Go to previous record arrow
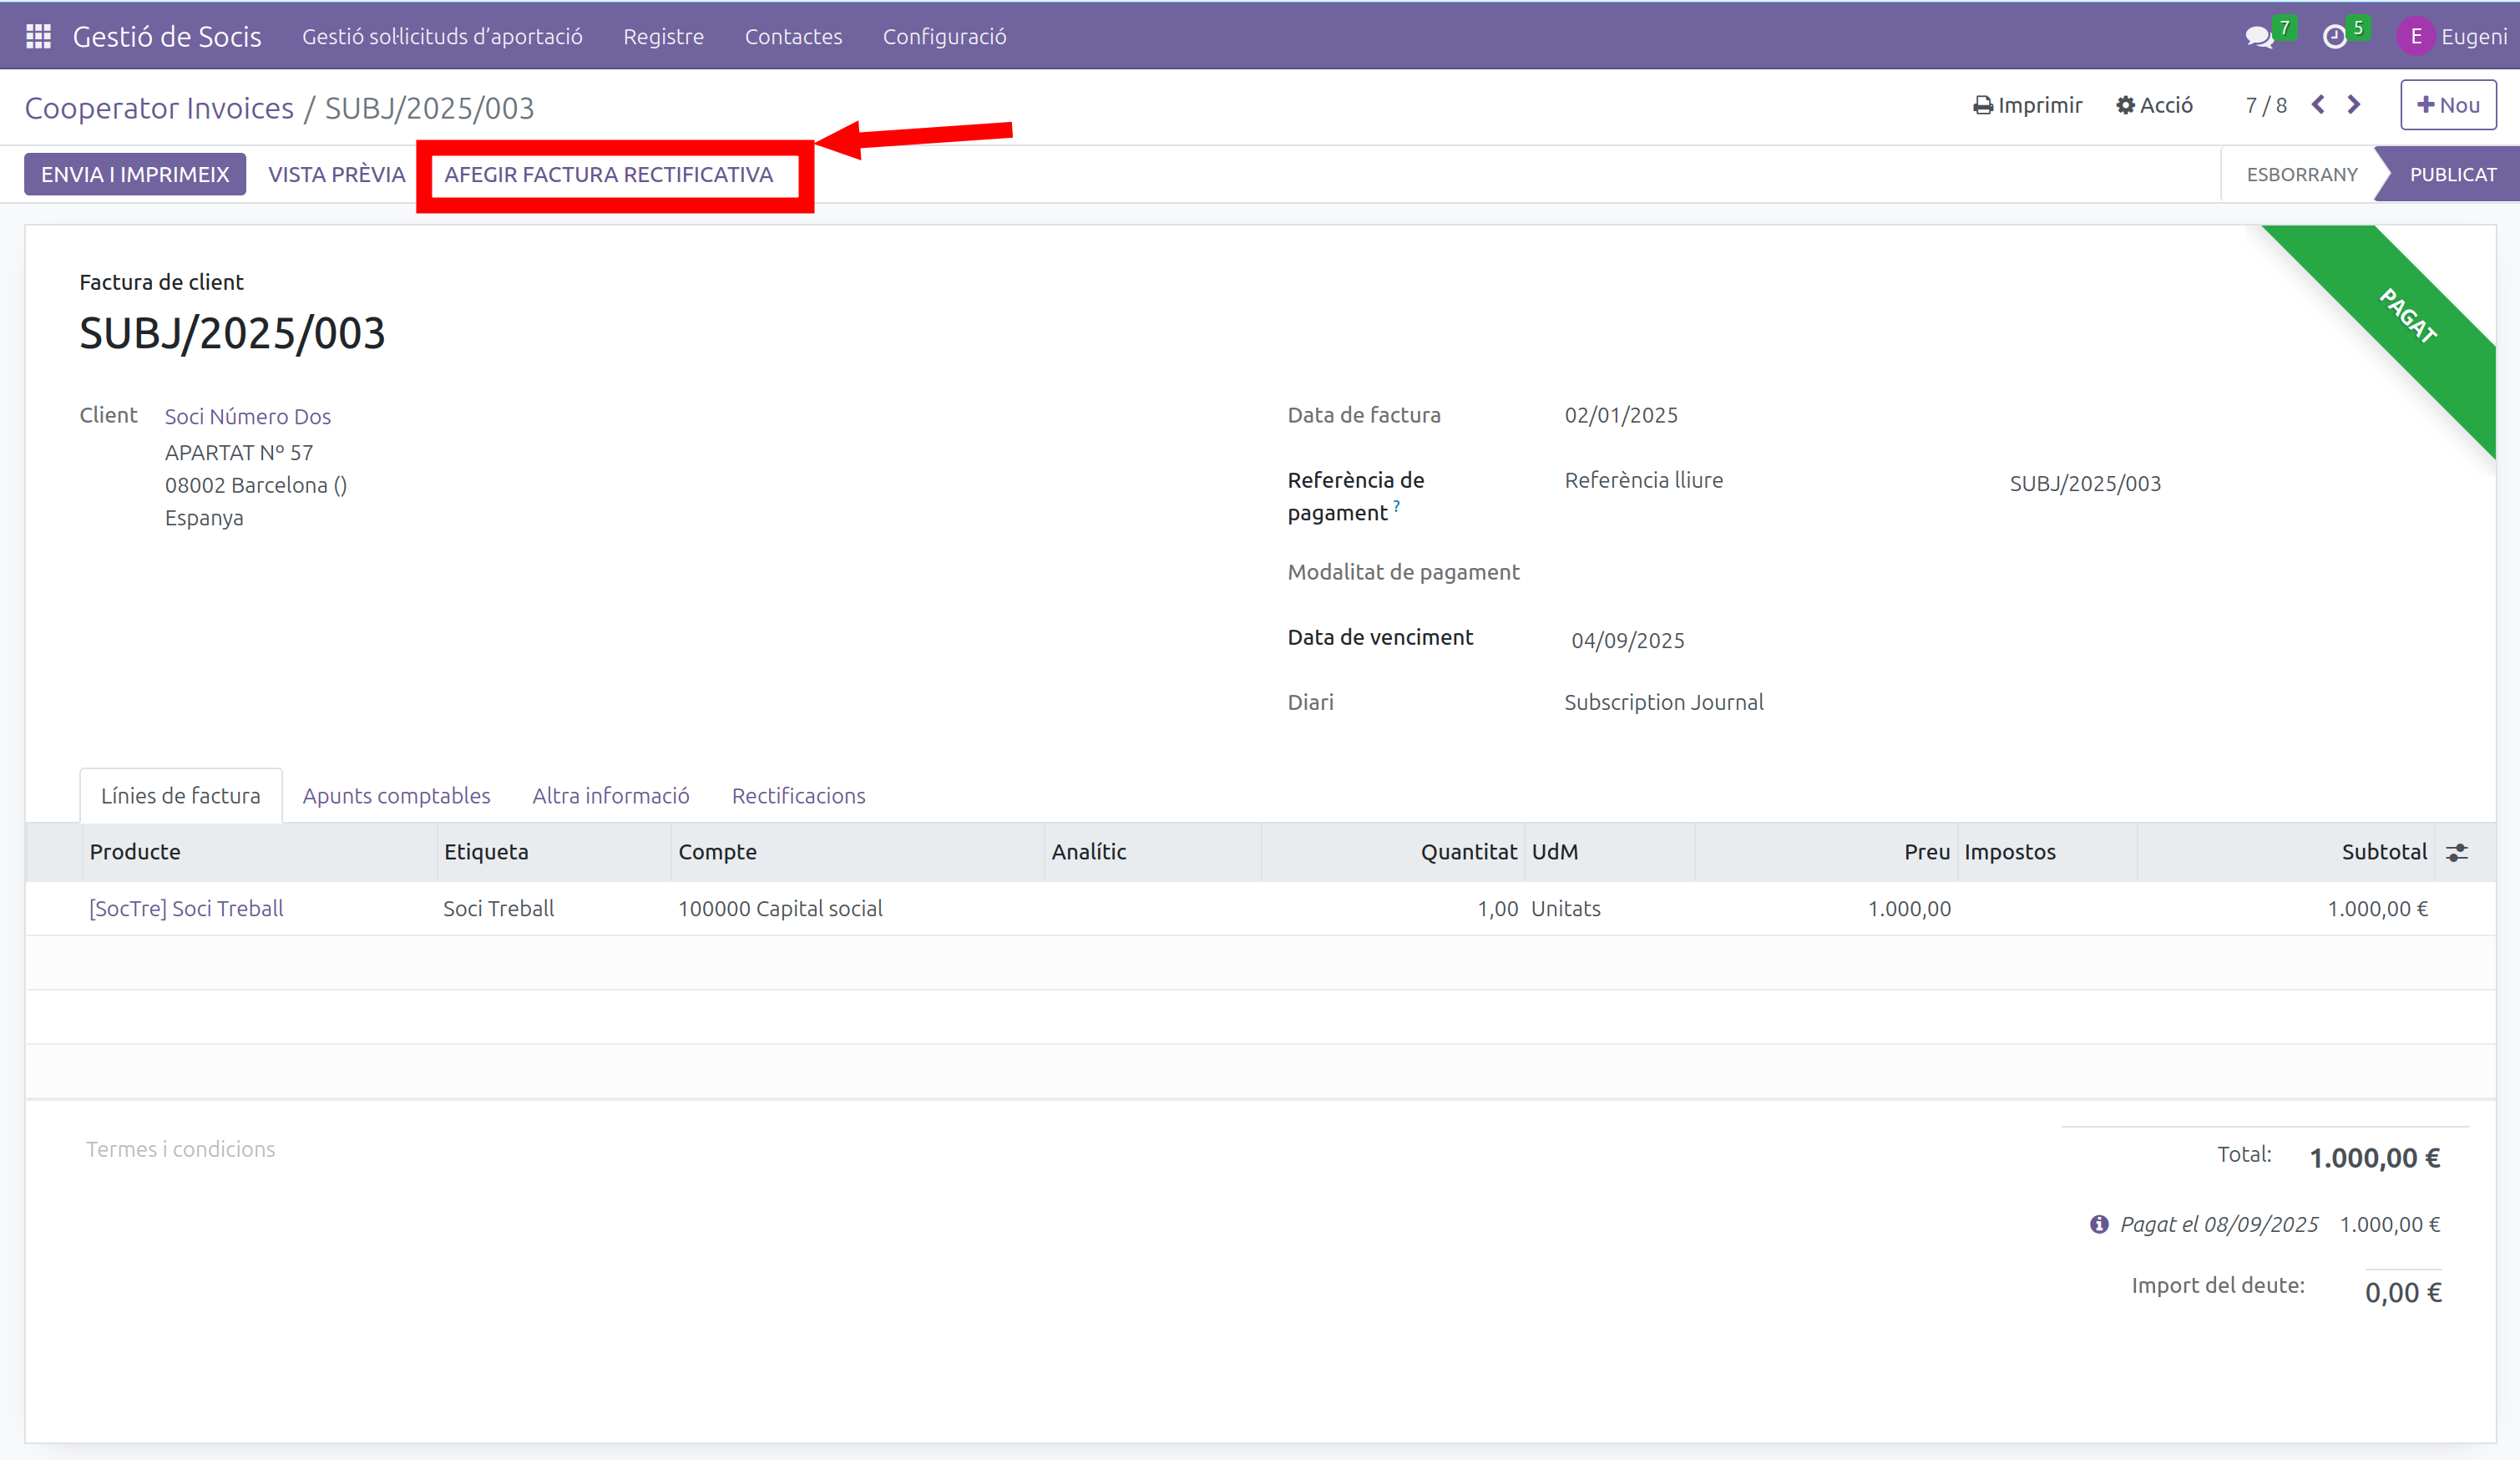Image resolution: width=2520 pixels, height=1460 pixels. tap(2318, 105)
